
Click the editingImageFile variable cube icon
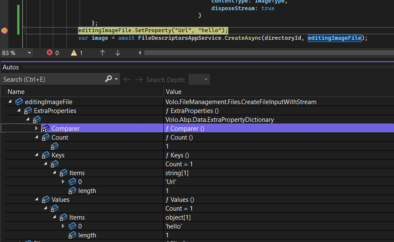click(x=19, y=102)
